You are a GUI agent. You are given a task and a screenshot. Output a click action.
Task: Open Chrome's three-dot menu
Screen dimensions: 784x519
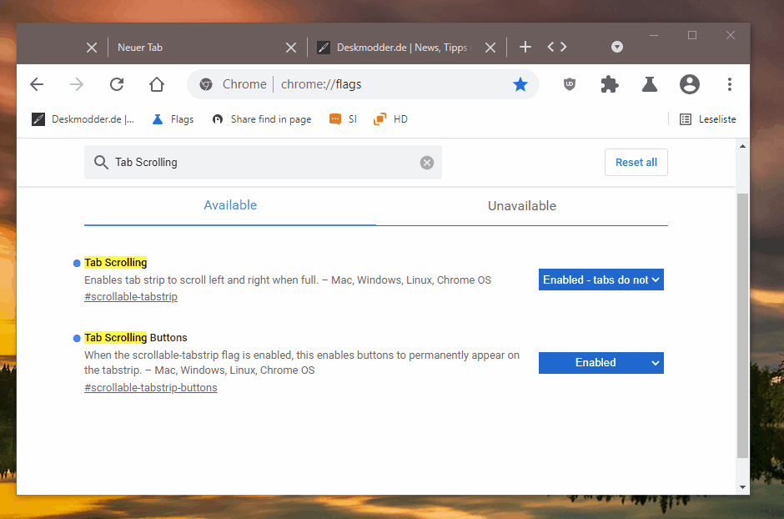click(730, 84)
